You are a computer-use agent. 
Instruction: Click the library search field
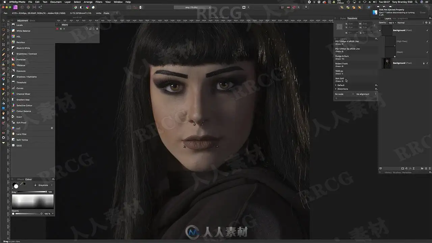(355, 98)
